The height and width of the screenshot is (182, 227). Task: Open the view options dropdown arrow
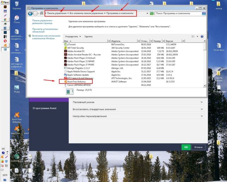coord(197,36)
